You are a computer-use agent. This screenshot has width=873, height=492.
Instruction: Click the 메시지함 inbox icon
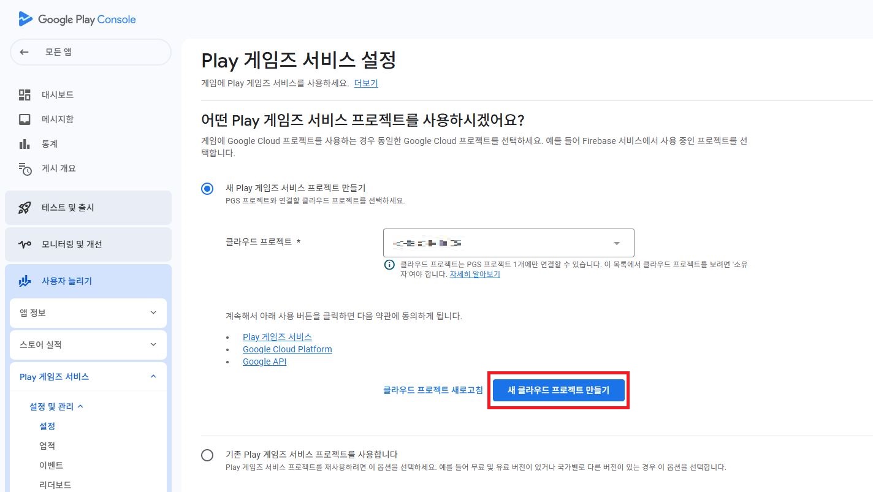click(x=25, y=119)
